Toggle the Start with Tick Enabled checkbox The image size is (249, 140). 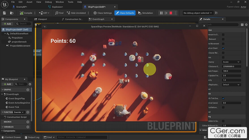[x=223, y=98]
